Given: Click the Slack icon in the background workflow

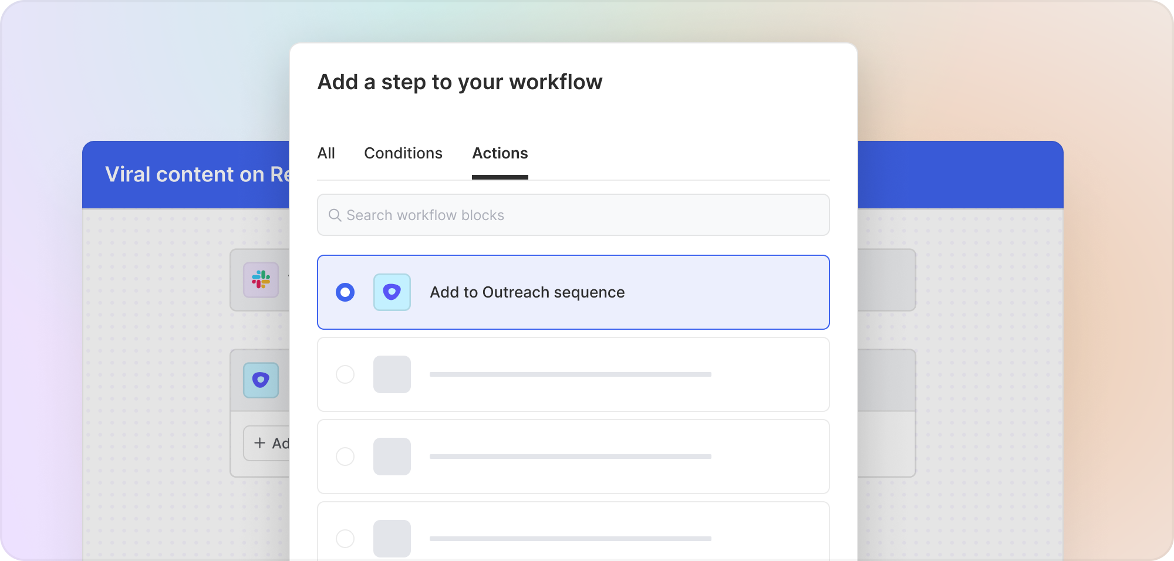Looking at the screenshot, I should coord(261,280).
